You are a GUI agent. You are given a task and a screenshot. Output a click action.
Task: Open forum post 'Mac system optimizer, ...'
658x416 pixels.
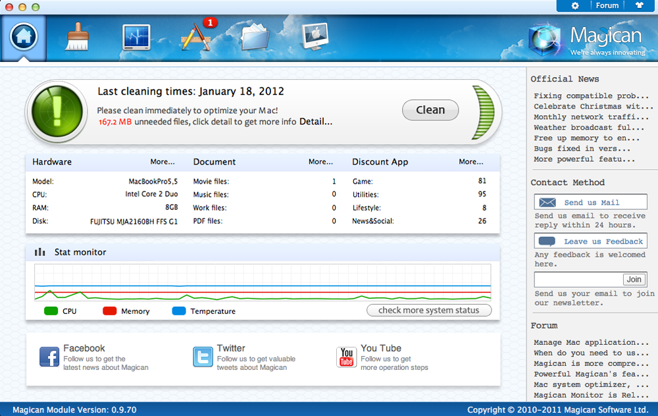[591, 384]
